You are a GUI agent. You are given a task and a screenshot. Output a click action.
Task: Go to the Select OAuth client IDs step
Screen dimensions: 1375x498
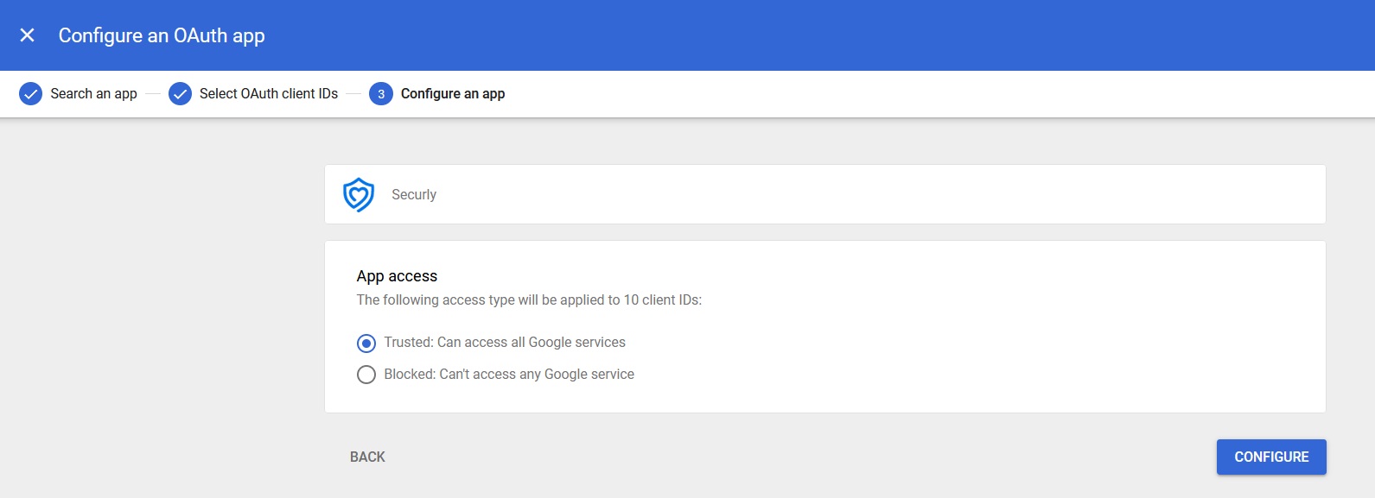(x=269, y=94)
